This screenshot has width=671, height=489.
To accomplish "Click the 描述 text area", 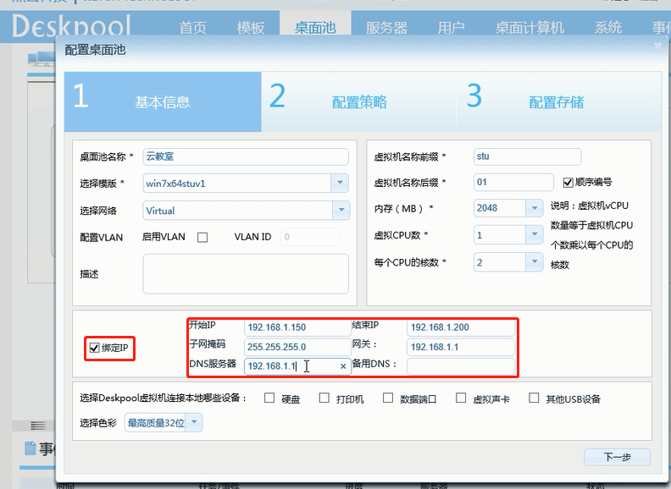I will pyautogui.click(x=246, y=274).
